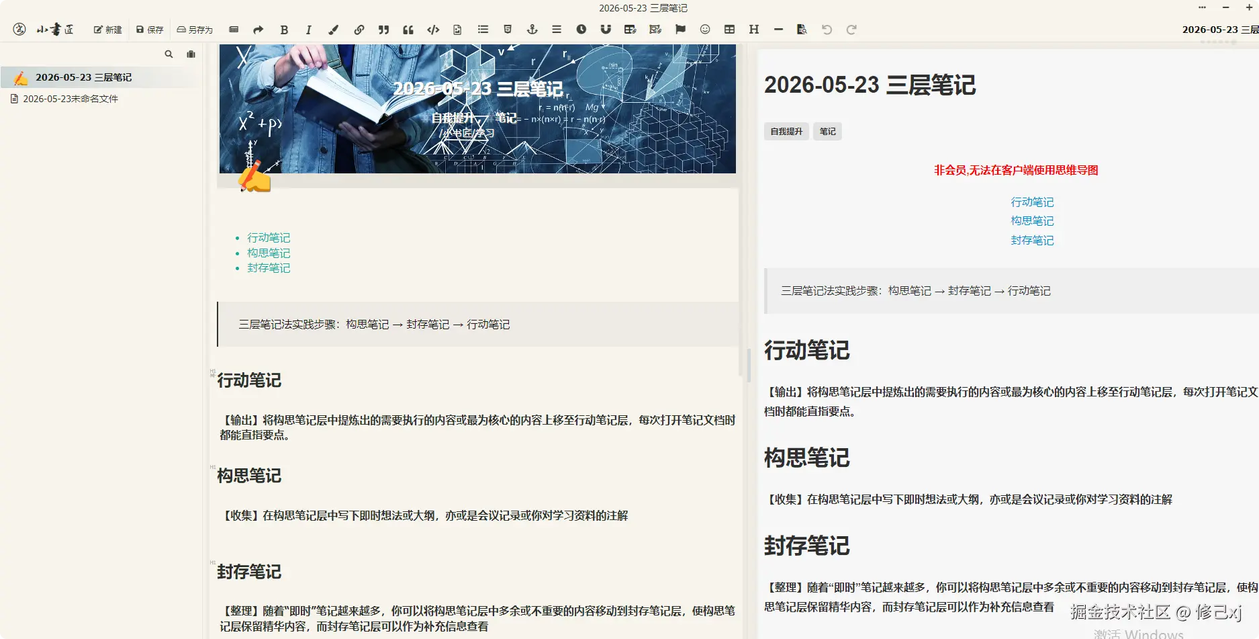This screenshot has height=639, width=1259.
Task: Click the 行动笔记 link in the preview
Action: (x=1032, y=202)
